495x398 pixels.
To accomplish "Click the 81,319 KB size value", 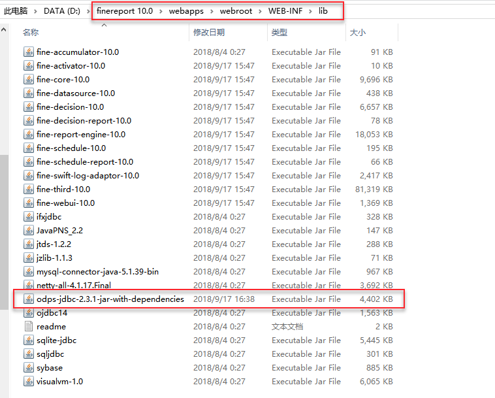I will 374,190.
